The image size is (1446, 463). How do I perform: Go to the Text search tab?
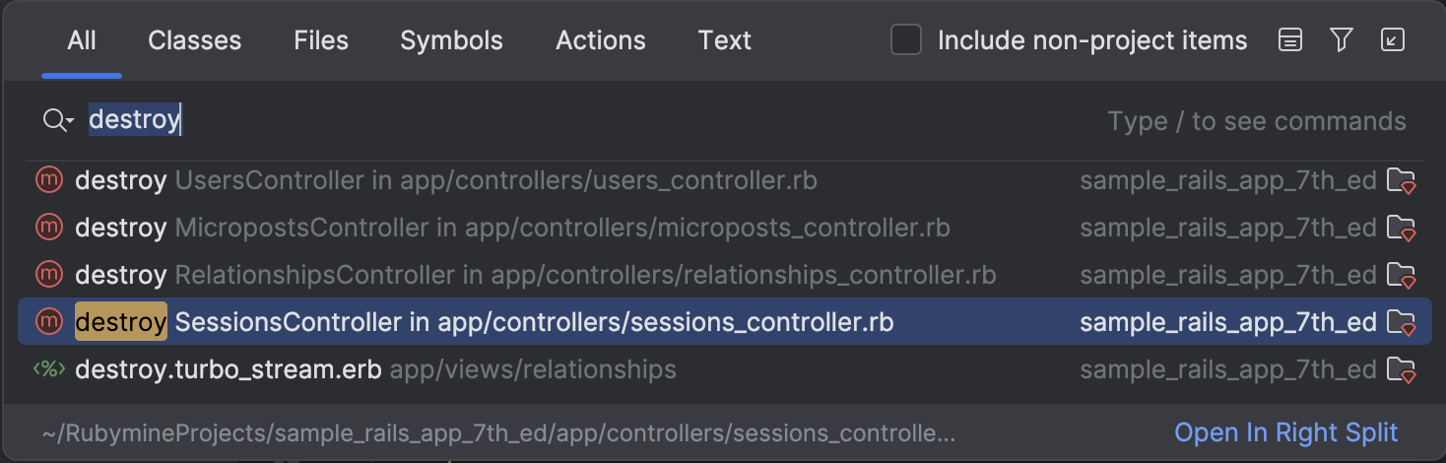[x=725, y=40]
